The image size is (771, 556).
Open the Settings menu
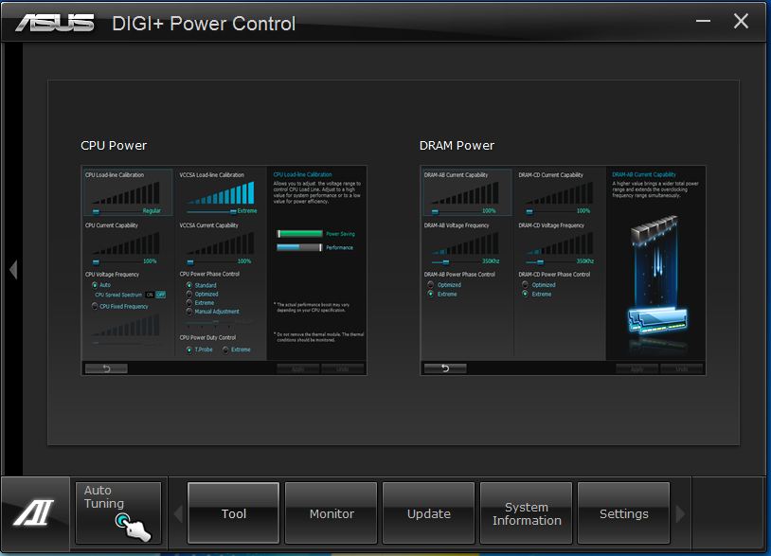point(623,512)
